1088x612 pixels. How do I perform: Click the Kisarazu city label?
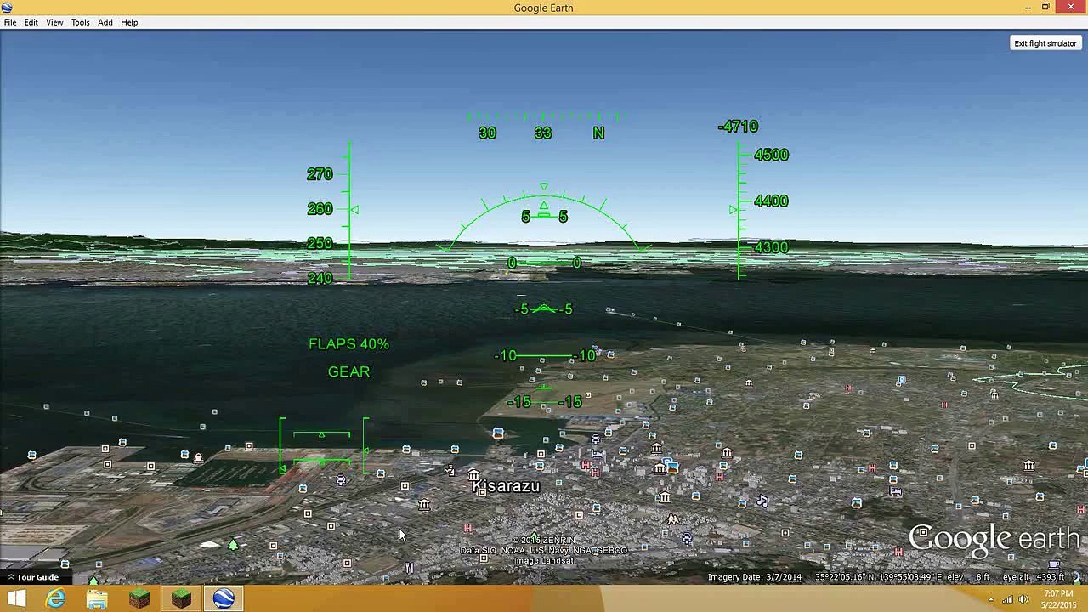pyautogui.click(x=506, y=486)
